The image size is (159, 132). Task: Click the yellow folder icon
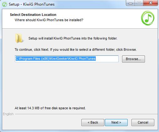19,38
